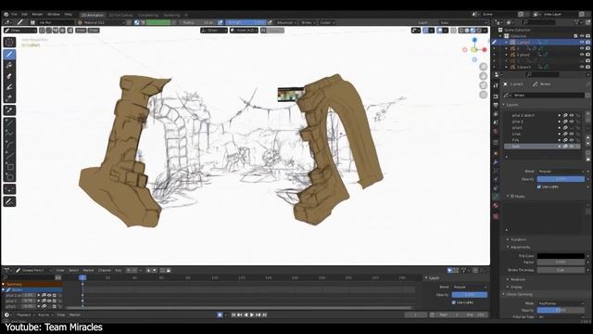The height and width of the screenshot is (334, 593).
Task: Click the red X axis on the navigation gizmo
Action: (x=485, y=49)
